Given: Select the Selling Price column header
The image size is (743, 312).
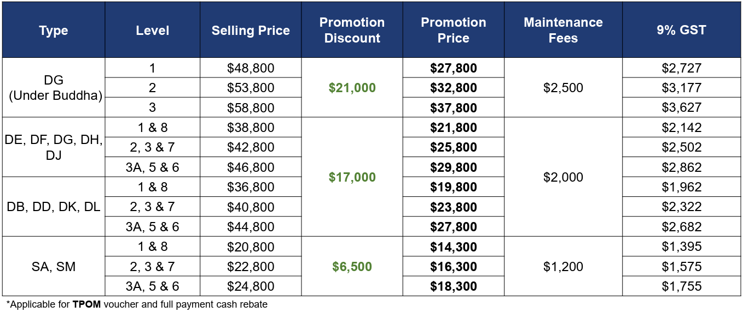Looking at the screenshot, I should pos(251,30).
